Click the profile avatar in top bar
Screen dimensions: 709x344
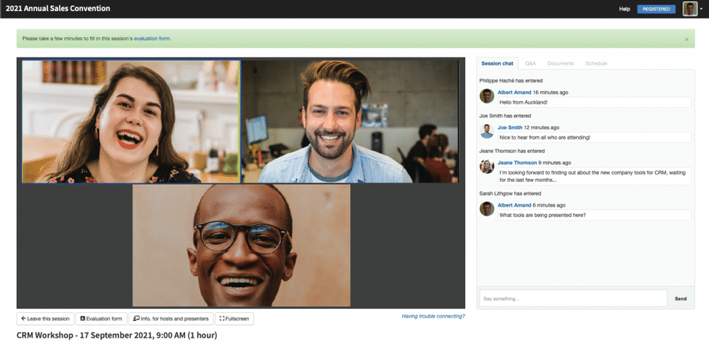(x=690, y=9)
